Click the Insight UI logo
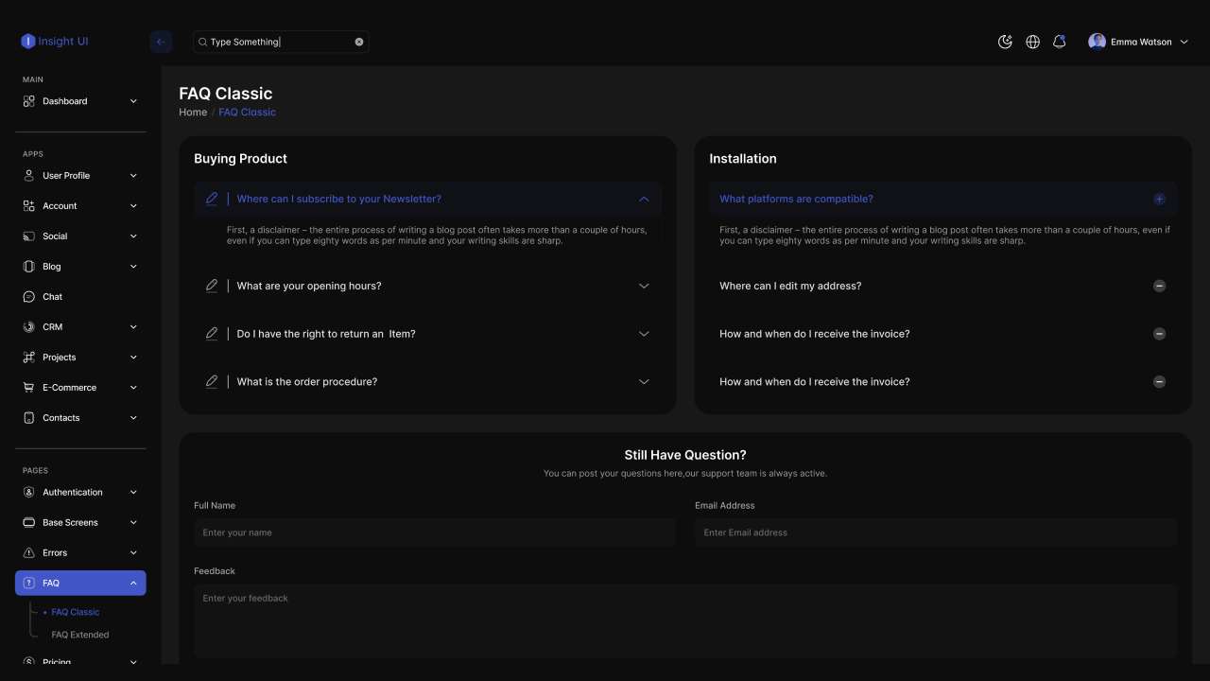This screenshot has height=681, width=1210. (55, 42)
